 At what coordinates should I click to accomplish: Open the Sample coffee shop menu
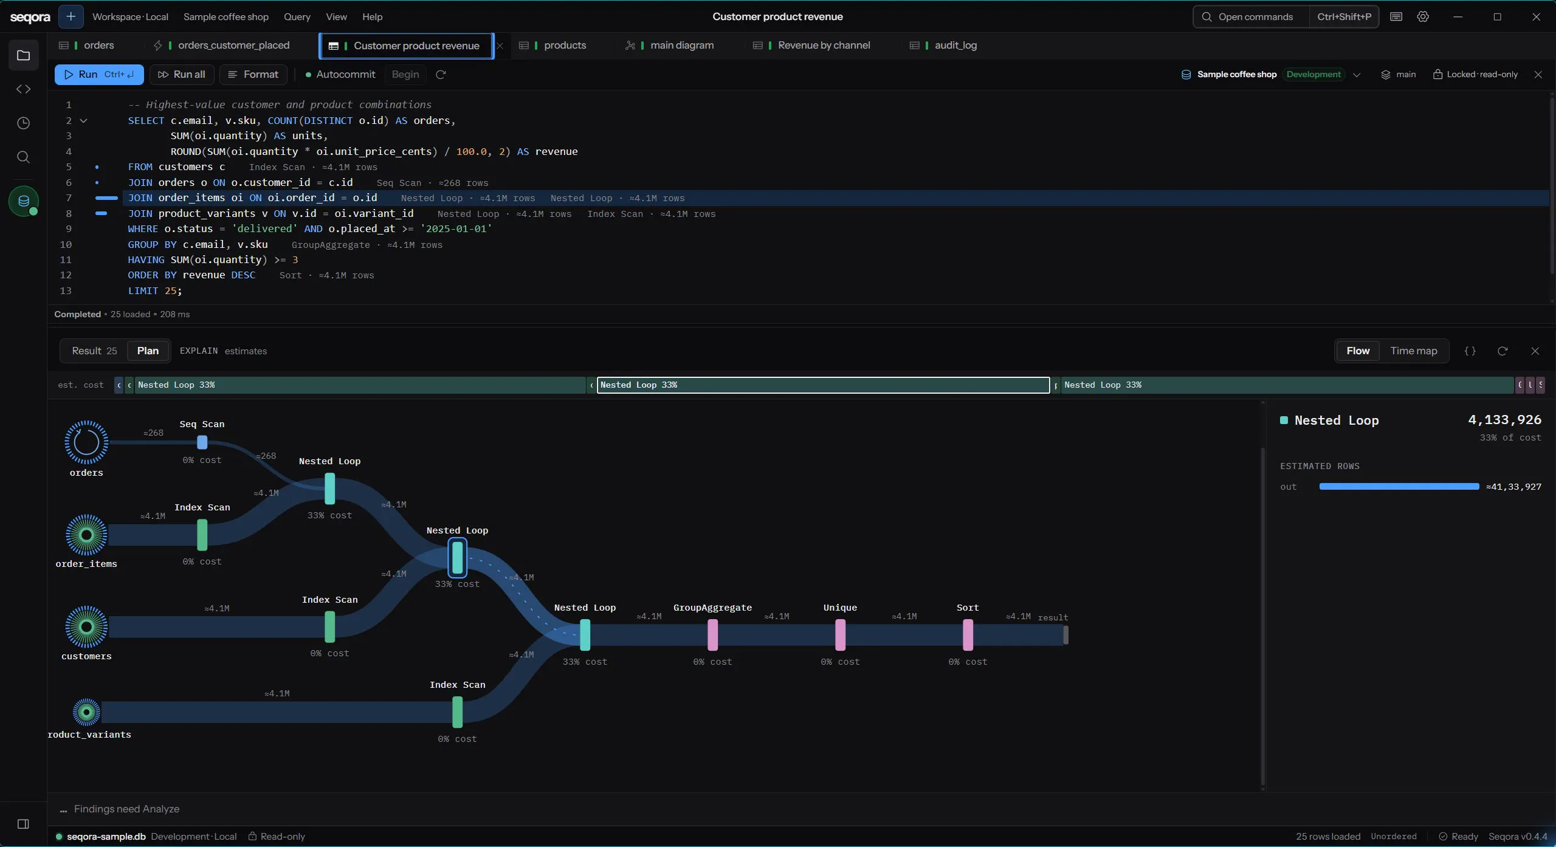(x=226, y=16)
